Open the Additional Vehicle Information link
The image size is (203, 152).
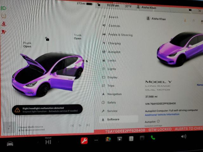162,115
